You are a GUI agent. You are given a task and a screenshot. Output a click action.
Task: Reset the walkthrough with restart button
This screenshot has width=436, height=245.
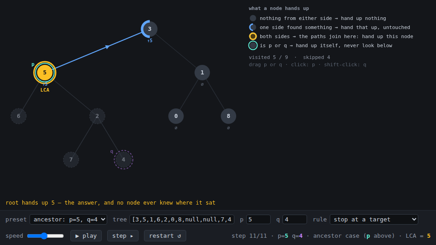pyautogui.click(x=165, y=236)
